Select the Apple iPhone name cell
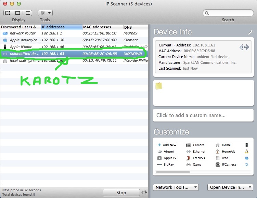Screen dimensions: 257x198 tap(21, 47)
